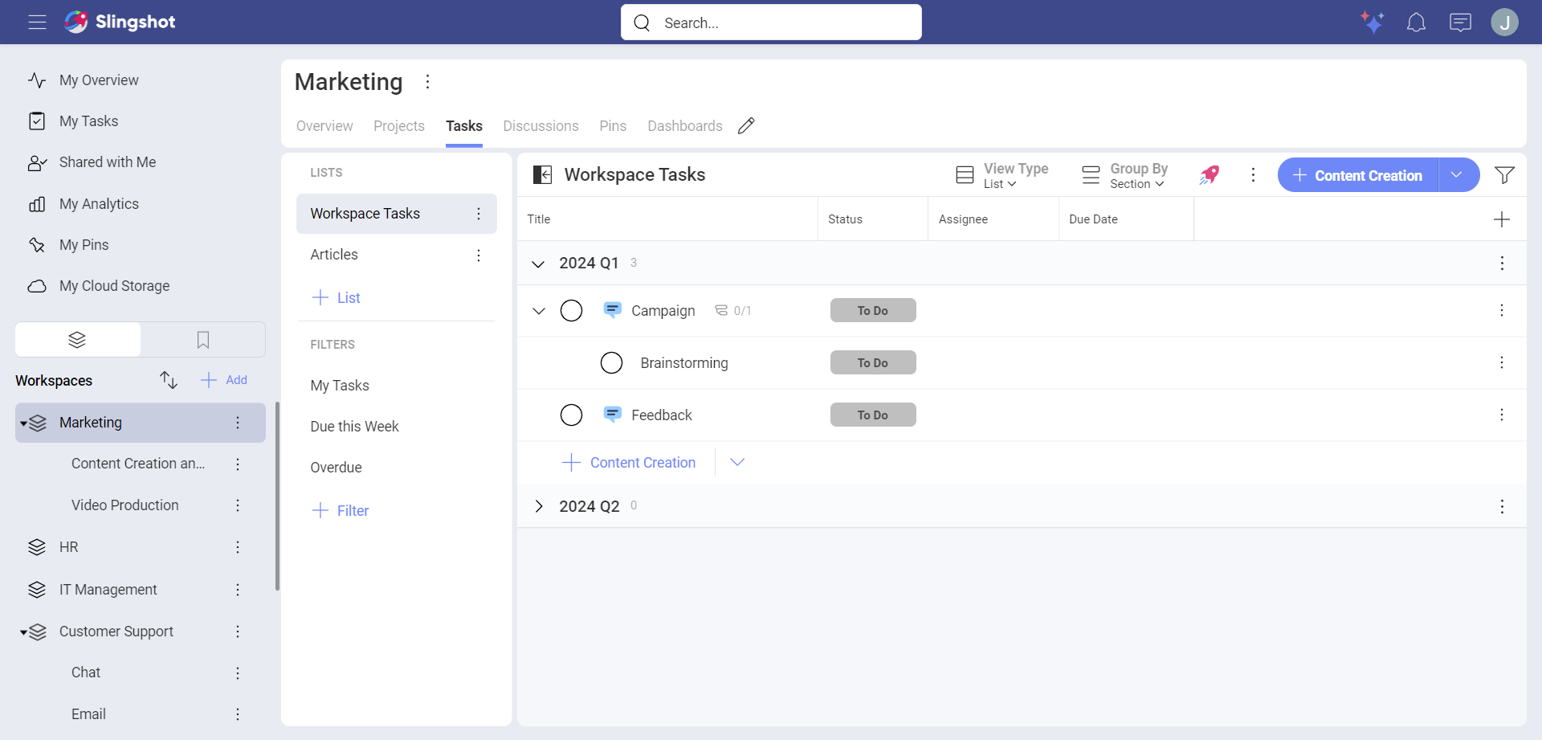Switch to the Pins tab
Image resolution: width=1542 pixels, height=740 pixels.
click(613, 126)
